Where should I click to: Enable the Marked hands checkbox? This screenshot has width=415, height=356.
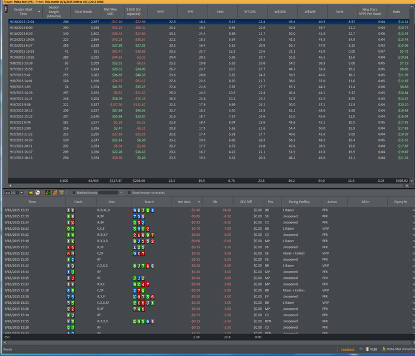[74, 193]
